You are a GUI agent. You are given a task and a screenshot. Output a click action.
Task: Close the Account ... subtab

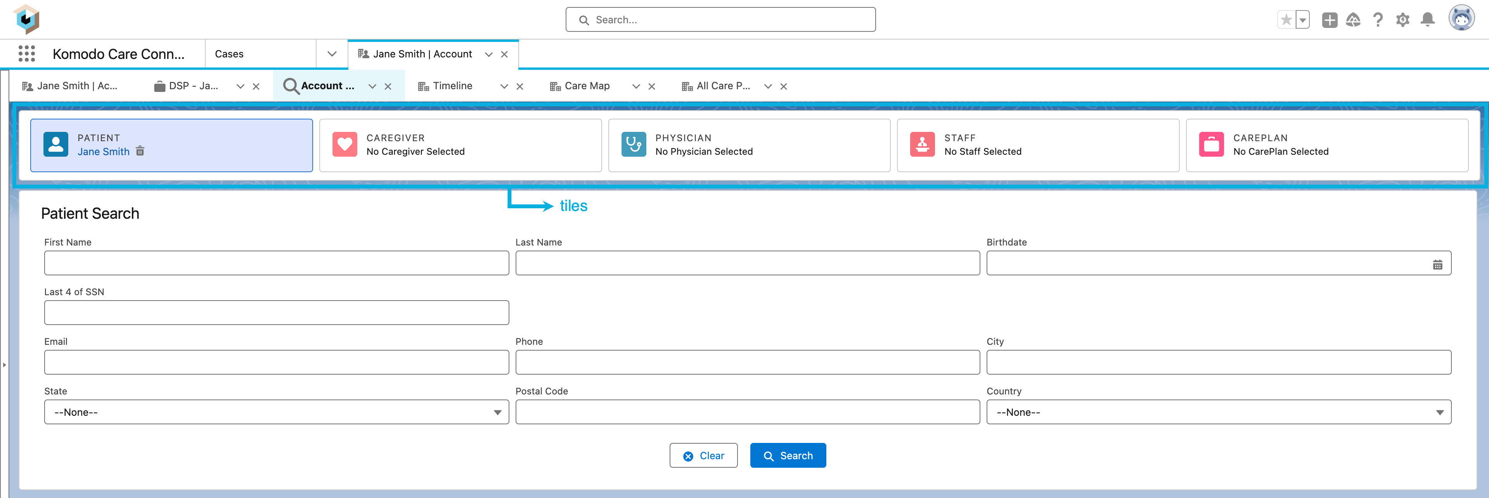(388, 86)
